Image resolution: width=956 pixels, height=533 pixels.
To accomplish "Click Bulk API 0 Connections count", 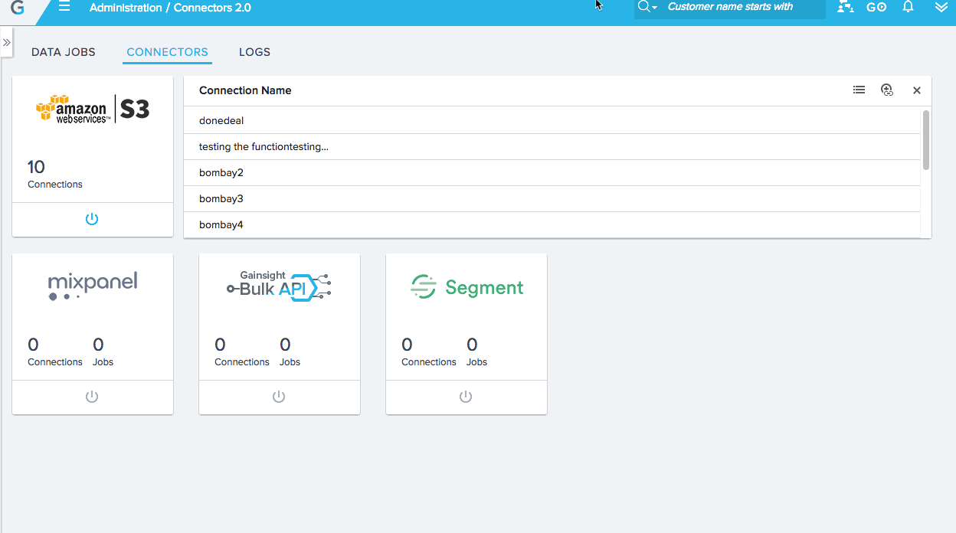I will (x=242, y=352).
